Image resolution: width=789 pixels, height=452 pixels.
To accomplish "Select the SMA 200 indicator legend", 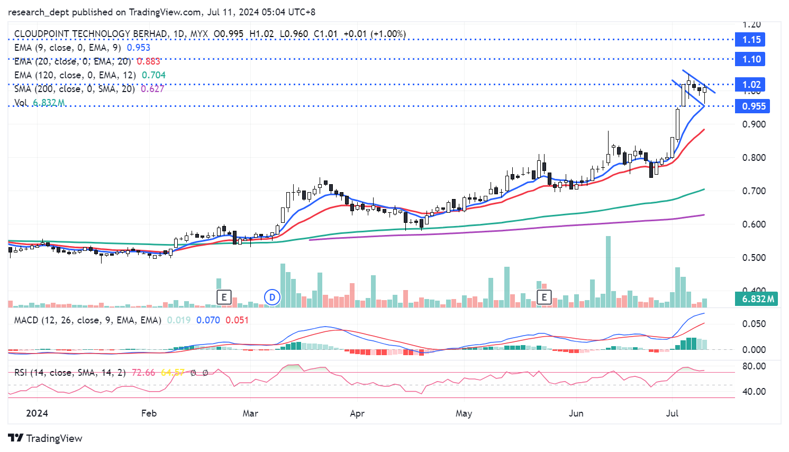I will click(74, 89).
